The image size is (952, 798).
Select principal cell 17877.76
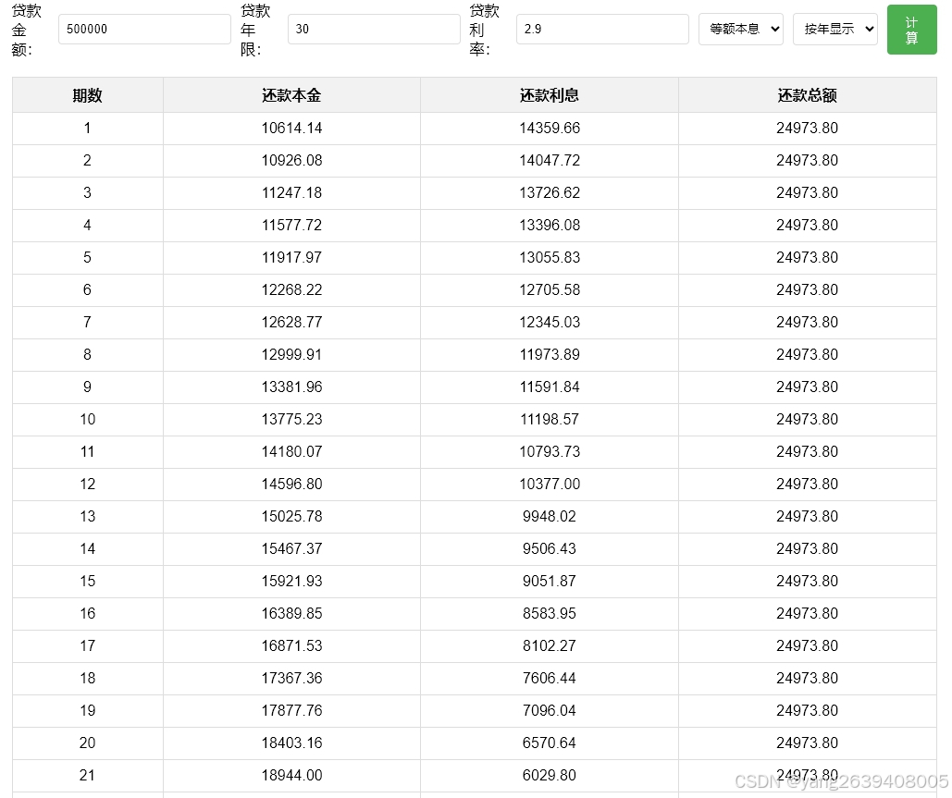click(291, 710)
